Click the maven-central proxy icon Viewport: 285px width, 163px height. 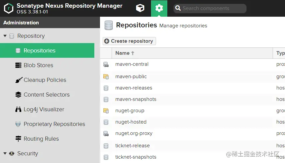106,64
